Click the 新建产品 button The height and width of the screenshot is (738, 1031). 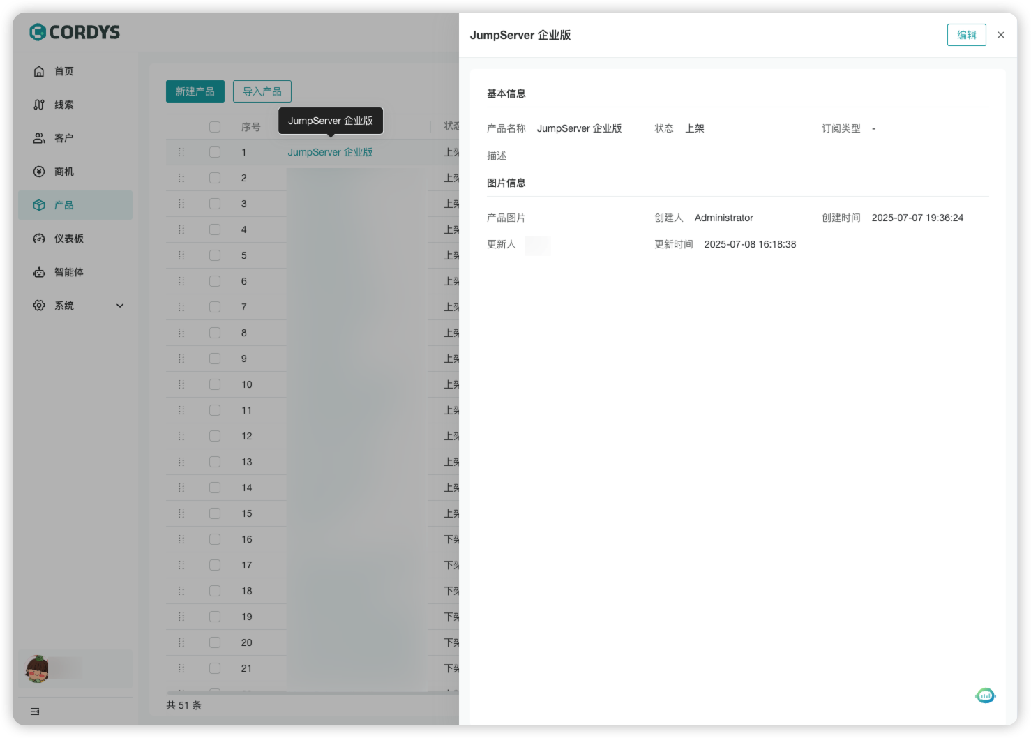(x=195, y=91)
